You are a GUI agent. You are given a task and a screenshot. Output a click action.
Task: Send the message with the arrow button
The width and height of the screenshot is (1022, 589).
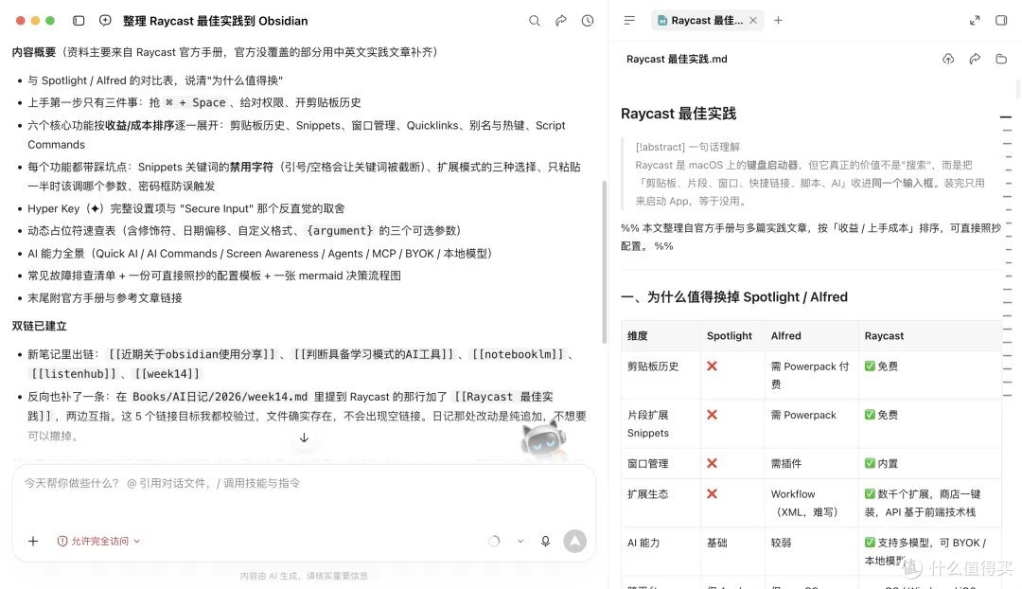pyautogui.click(x=575, y=541)
